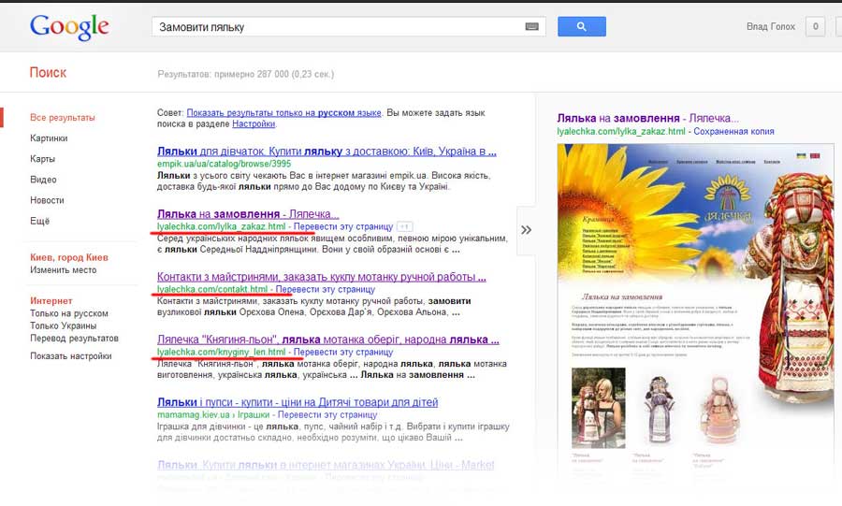Open 'Сохраненная копия' cached link
The width and height of the screenshot is (842, 506).
pos(733,131)
